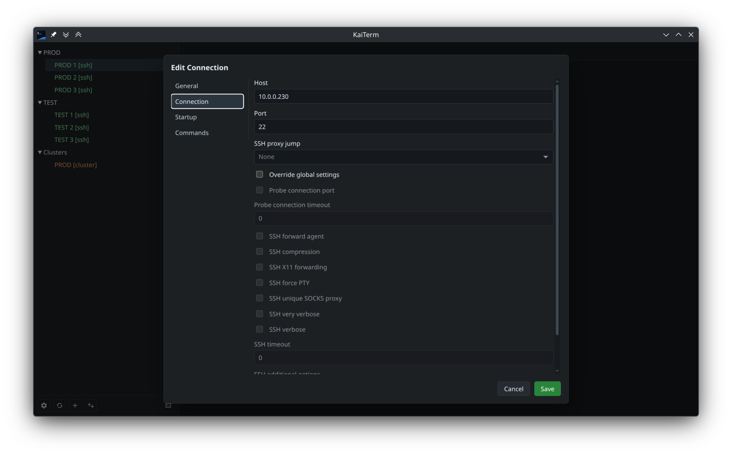Toggle SSH compression checkbox

[259, 251]
